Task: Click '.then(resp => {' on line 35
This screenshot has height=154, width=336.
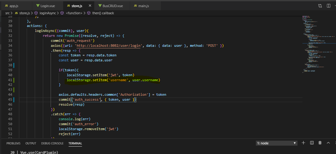Action: (x=66, y=51)
